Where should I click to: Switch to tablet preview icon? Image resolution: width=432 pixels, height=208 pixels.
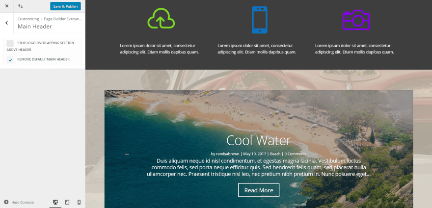[x=67, y=202]
